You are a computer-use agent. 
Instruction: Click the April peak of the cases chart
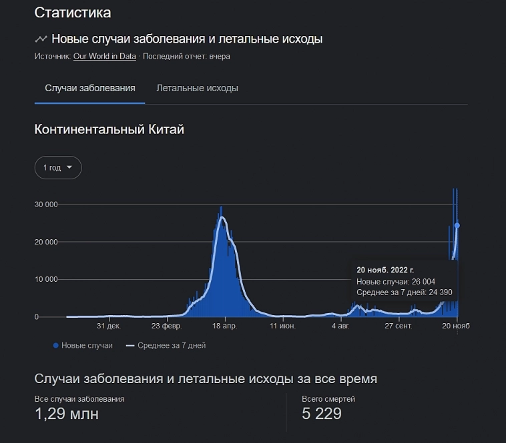[222, 217]
